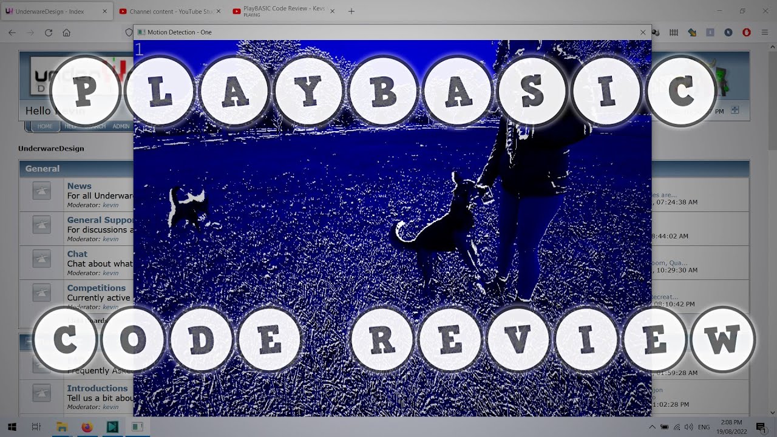This screenshot has width=777, height=437.
Task: Click the General Support board icon
Action: pos(41,225)
